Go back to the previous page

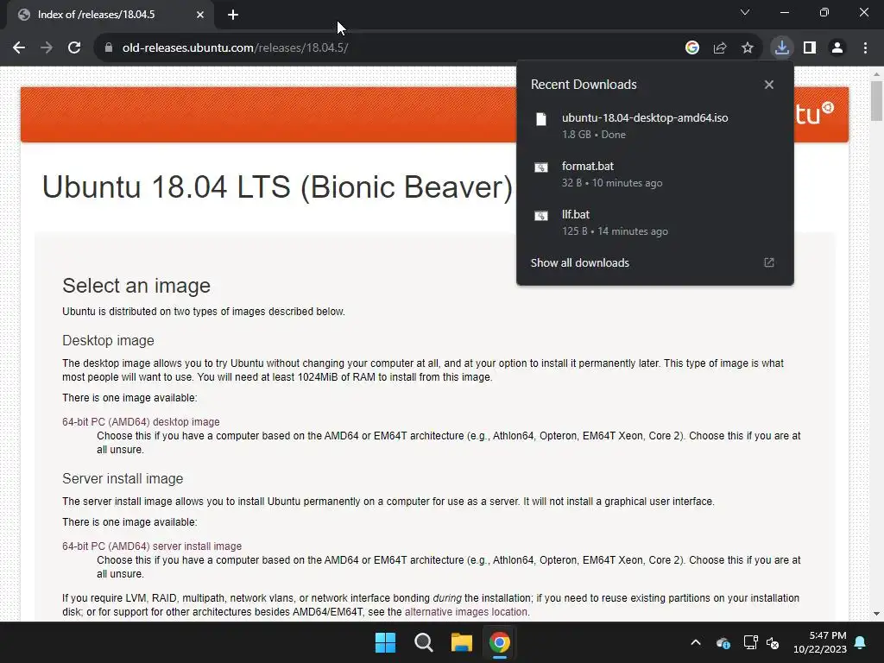point(19,48)
